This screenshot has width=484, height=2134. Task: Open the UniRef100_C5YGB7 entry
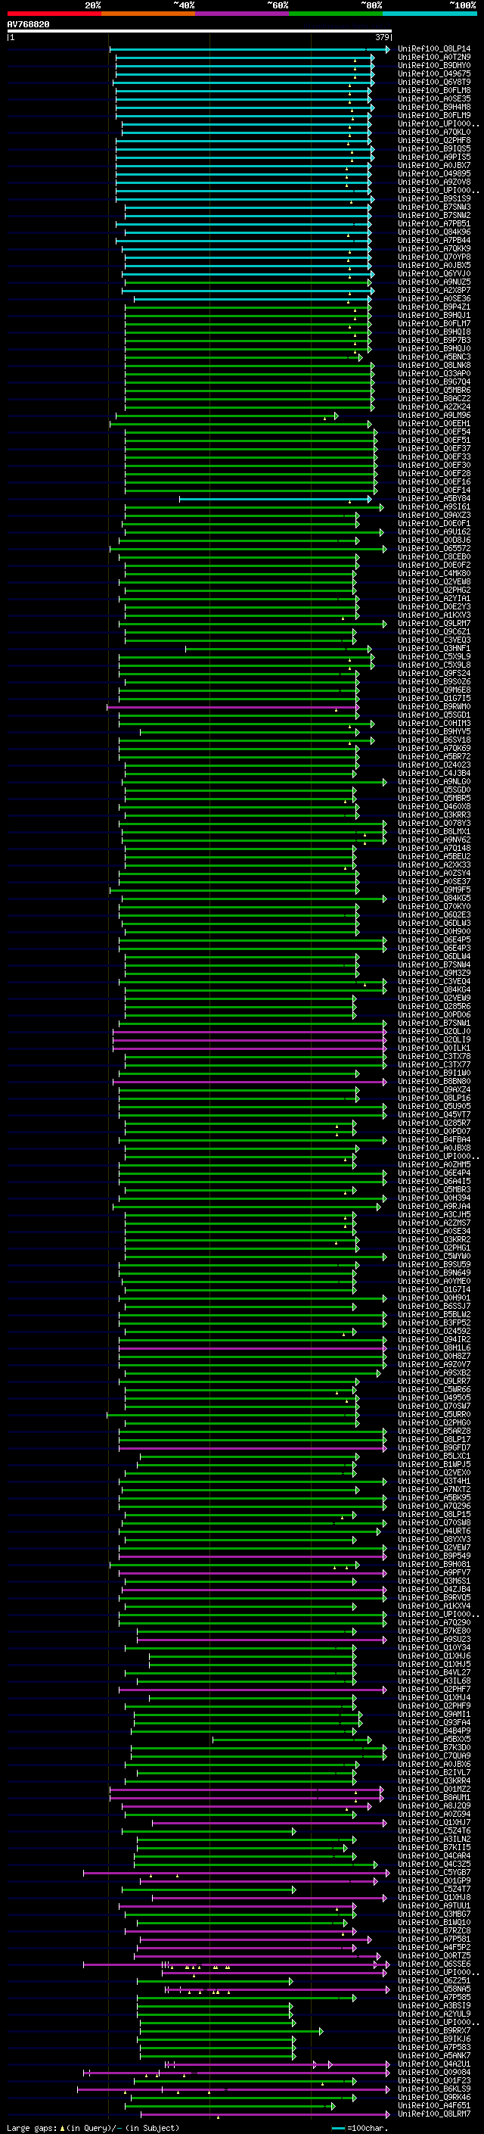(x=434, y=1873)
